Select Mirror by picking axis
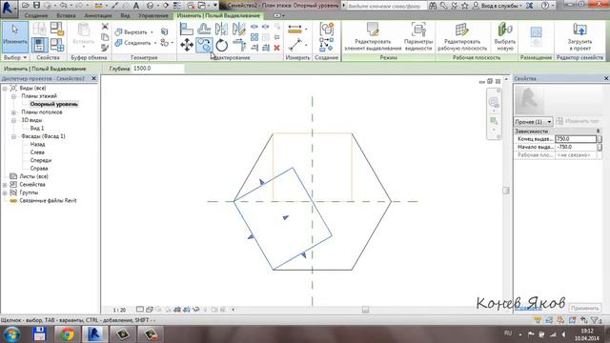The height and width of the screenshot is (343, 610). click(221, 29)
